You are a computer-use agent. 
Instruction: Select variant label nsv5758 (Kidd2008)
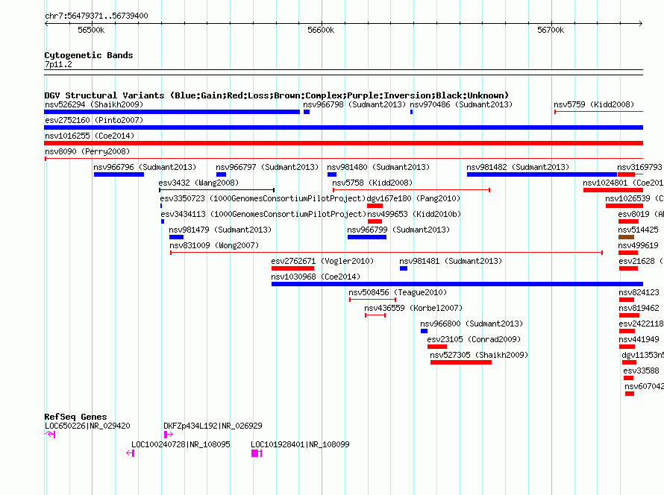tap(372, 183)
